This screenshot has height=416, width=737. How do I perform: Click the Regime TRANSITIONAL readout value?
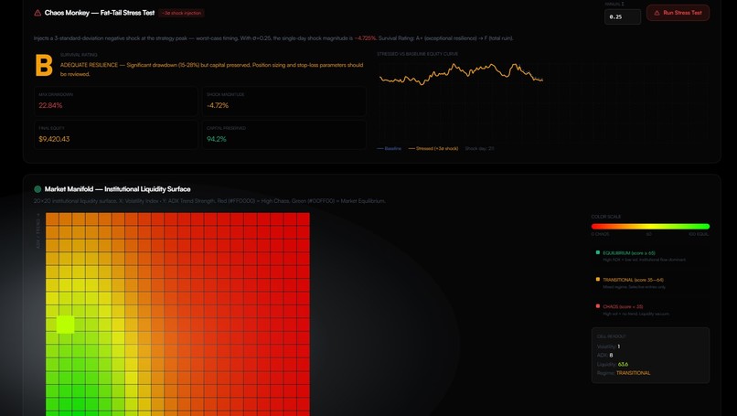633,373
